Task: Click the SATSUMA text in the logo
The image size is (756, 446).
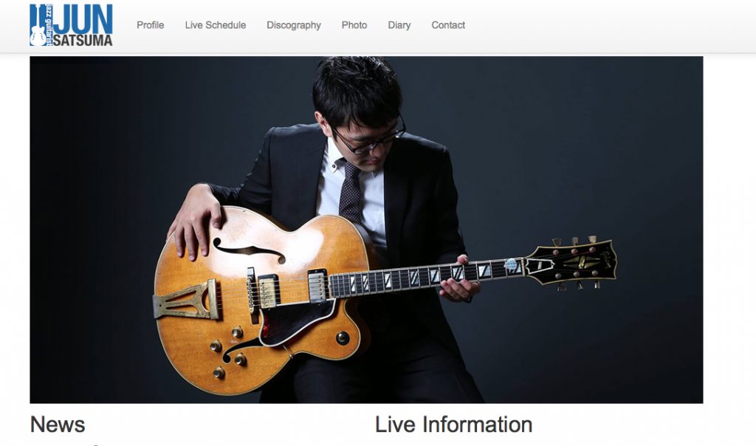Action: click(x=83, y=40)
